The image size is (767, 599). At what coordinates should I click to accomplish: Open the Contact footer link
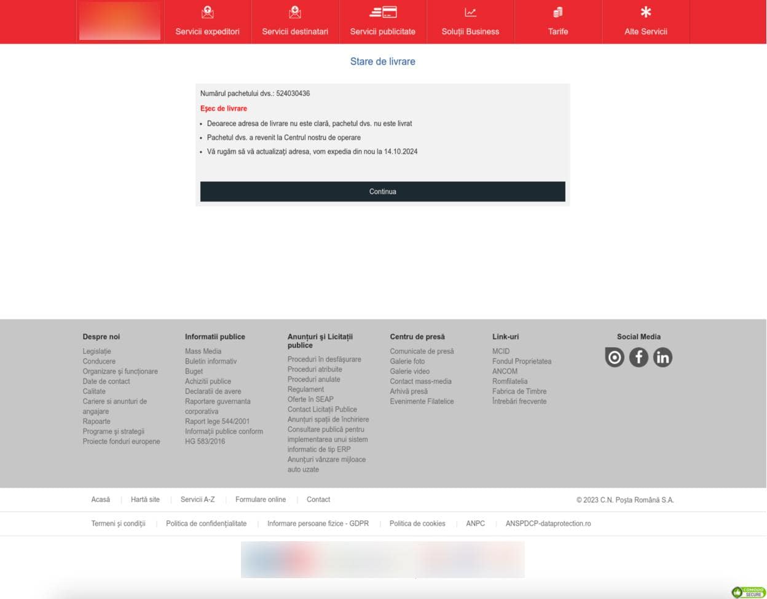point(318,499)
